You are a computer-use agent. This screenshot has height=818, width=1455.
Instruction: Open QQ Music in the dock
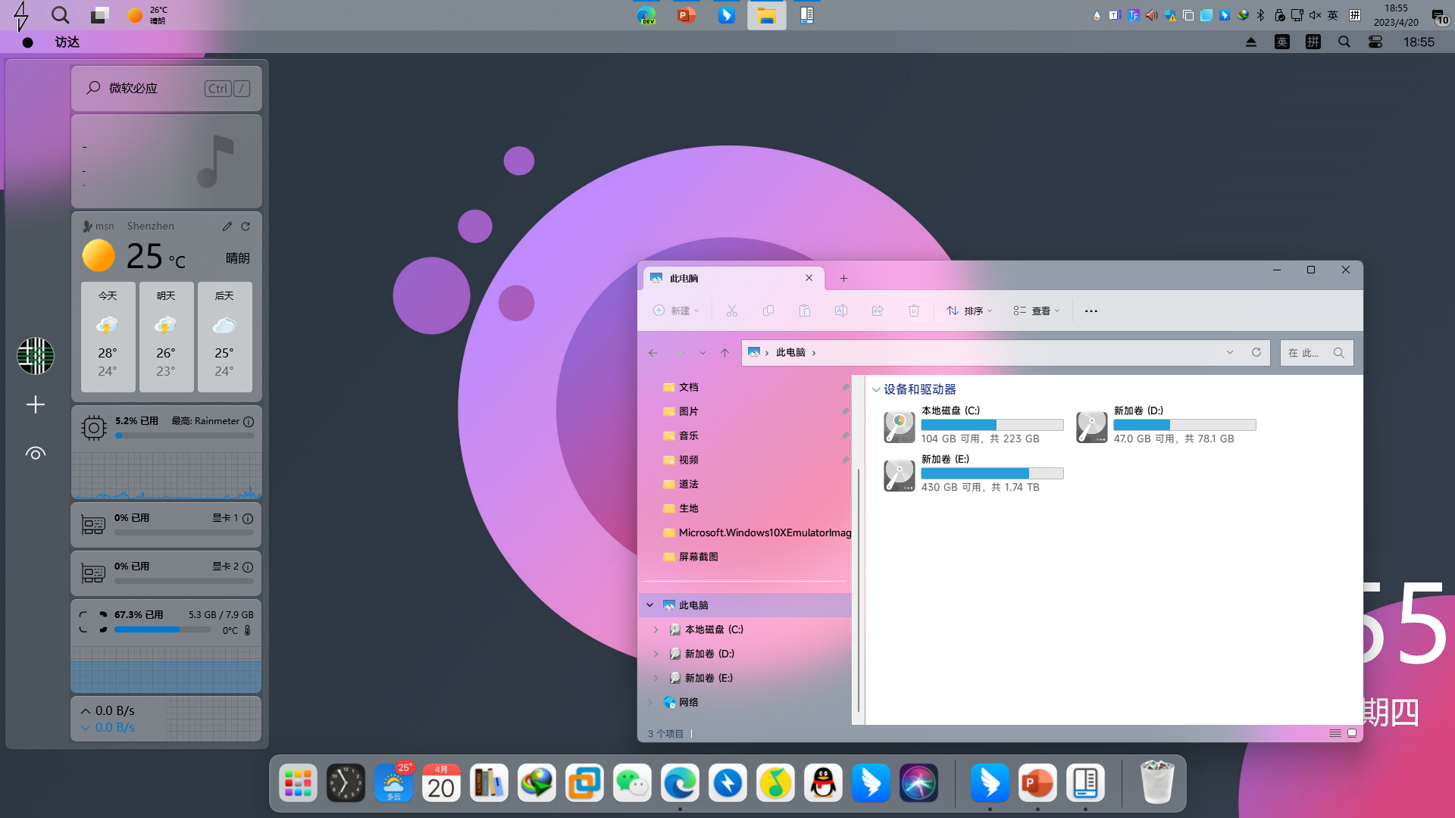(775, 783)
